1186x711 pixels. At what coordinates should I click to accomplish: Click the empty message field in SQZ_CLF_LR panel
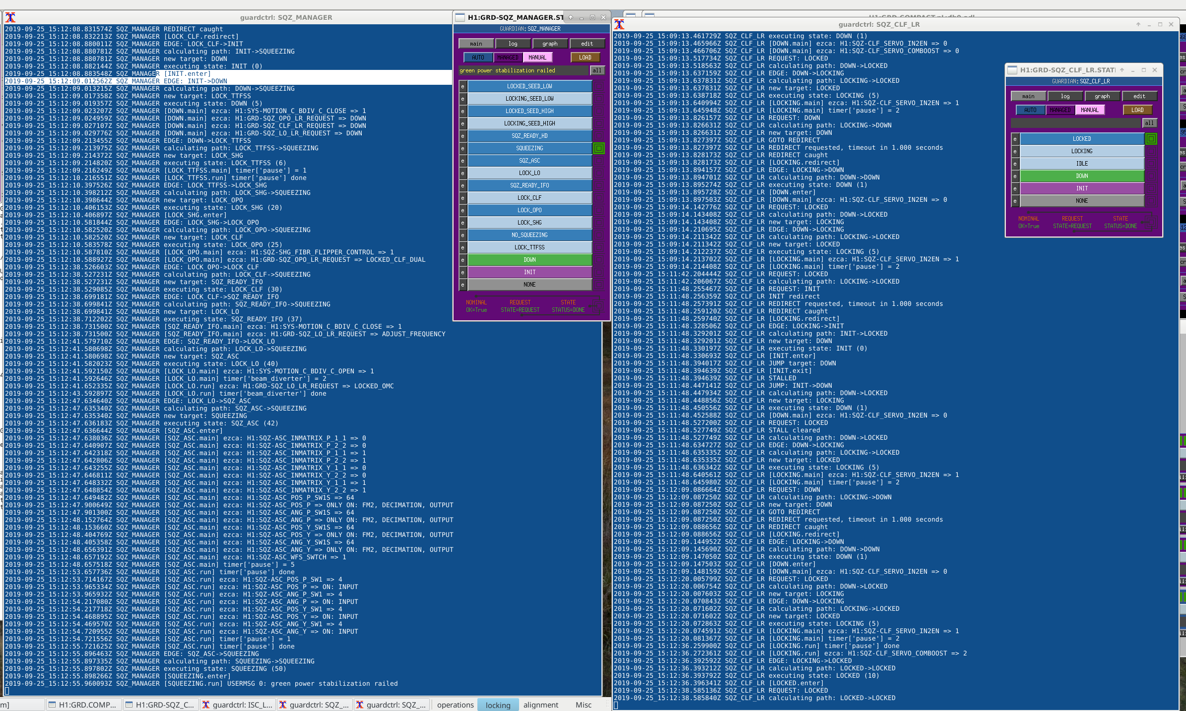1075,123
